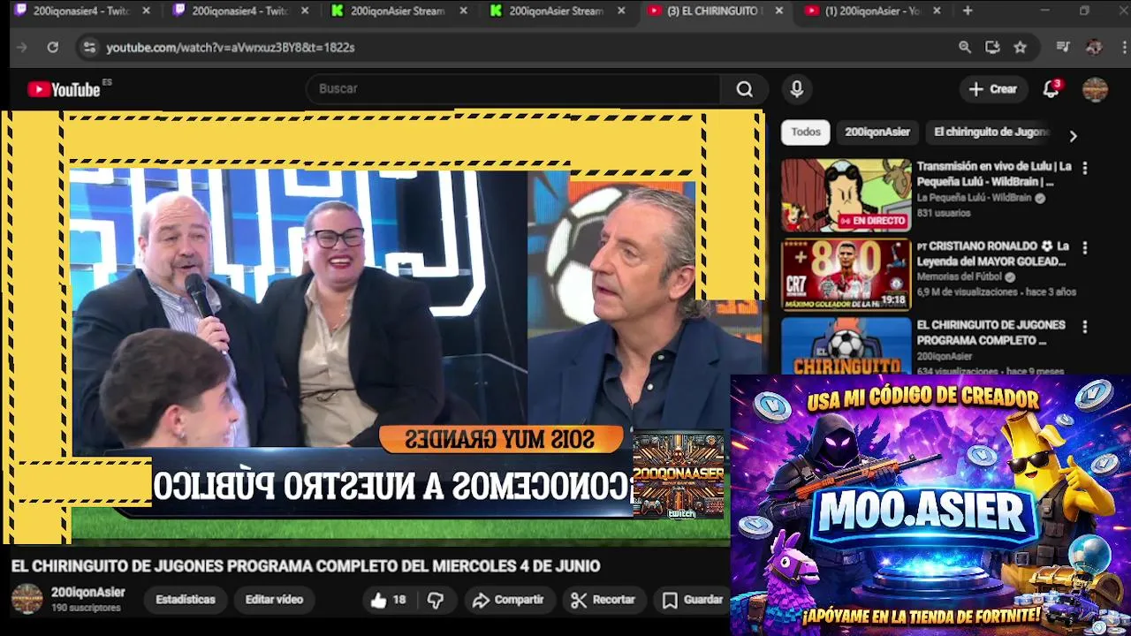
Task: Open suggested 'EL CHIRINGUITO DE JUGONES PROGRAMA COMPLETO' title
Action: click(x=991, y=333)
